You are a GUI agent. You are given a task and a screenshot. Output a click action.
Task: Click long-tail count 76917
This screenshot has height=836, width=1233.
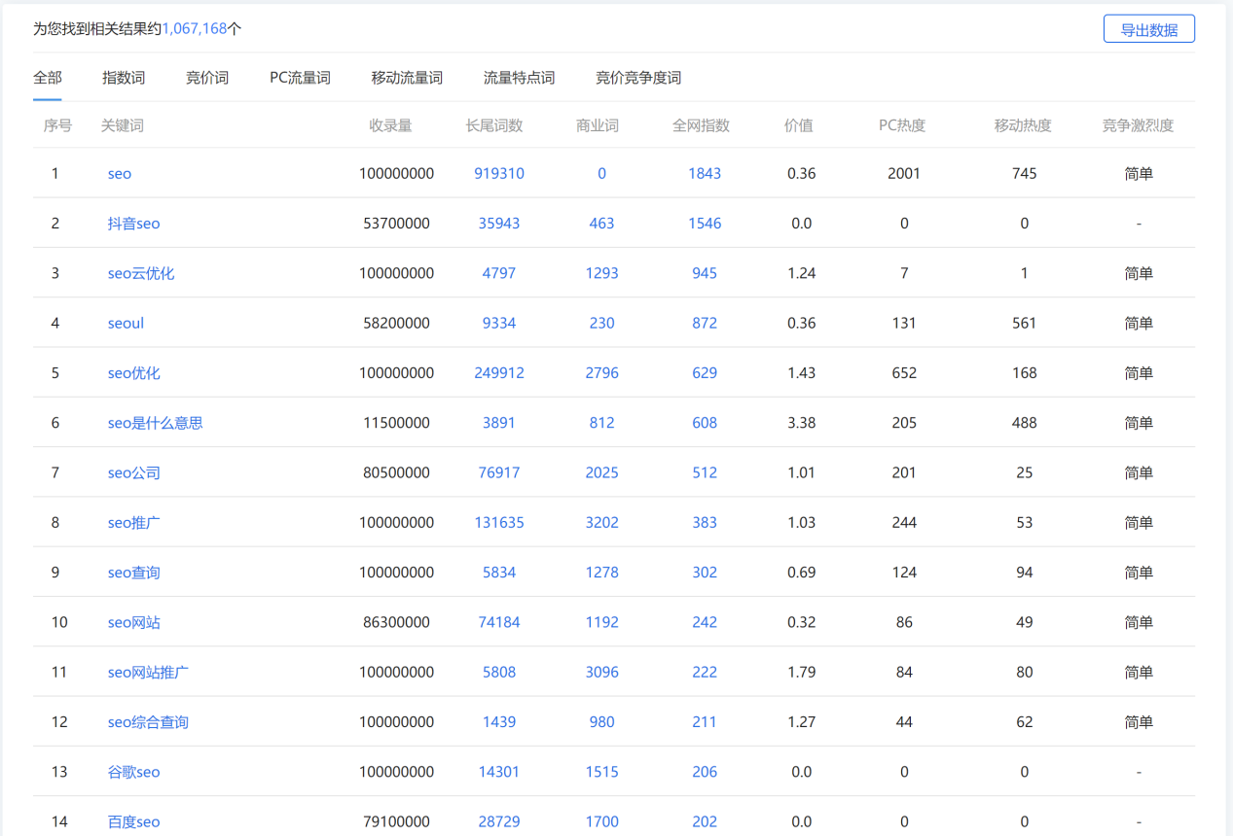[x=499, y=472]
